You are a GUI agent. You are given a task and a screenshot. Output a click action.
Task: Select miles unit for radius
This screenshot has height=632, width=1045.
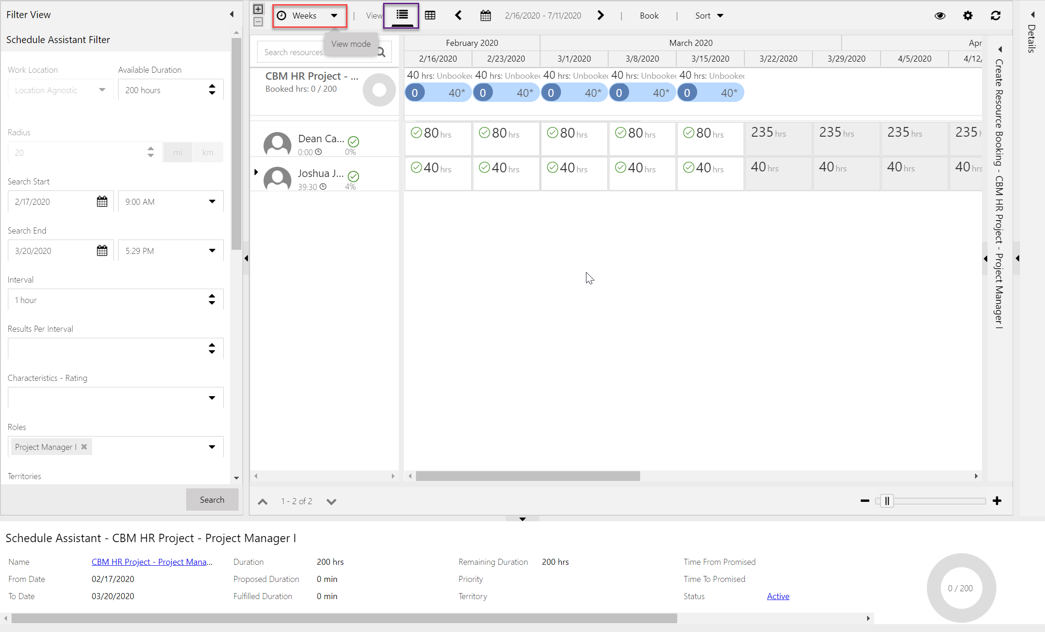[178, 152]
